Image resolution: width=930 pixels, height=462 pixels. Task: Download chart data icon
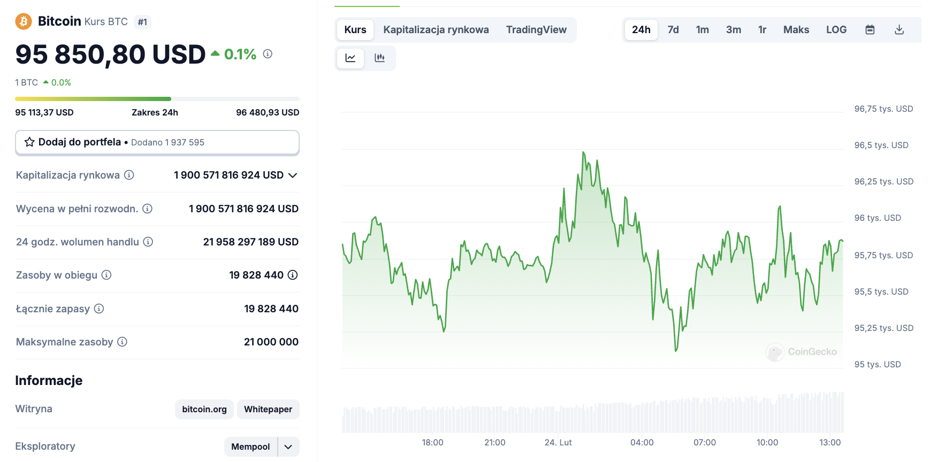899,29
